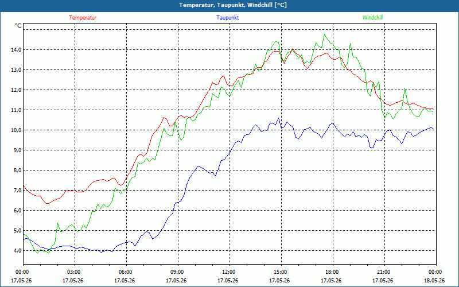This screenshot has width=459, height=287.
Task: Select the green 'Windchill' legend label
Action: (x=372, y=18)
